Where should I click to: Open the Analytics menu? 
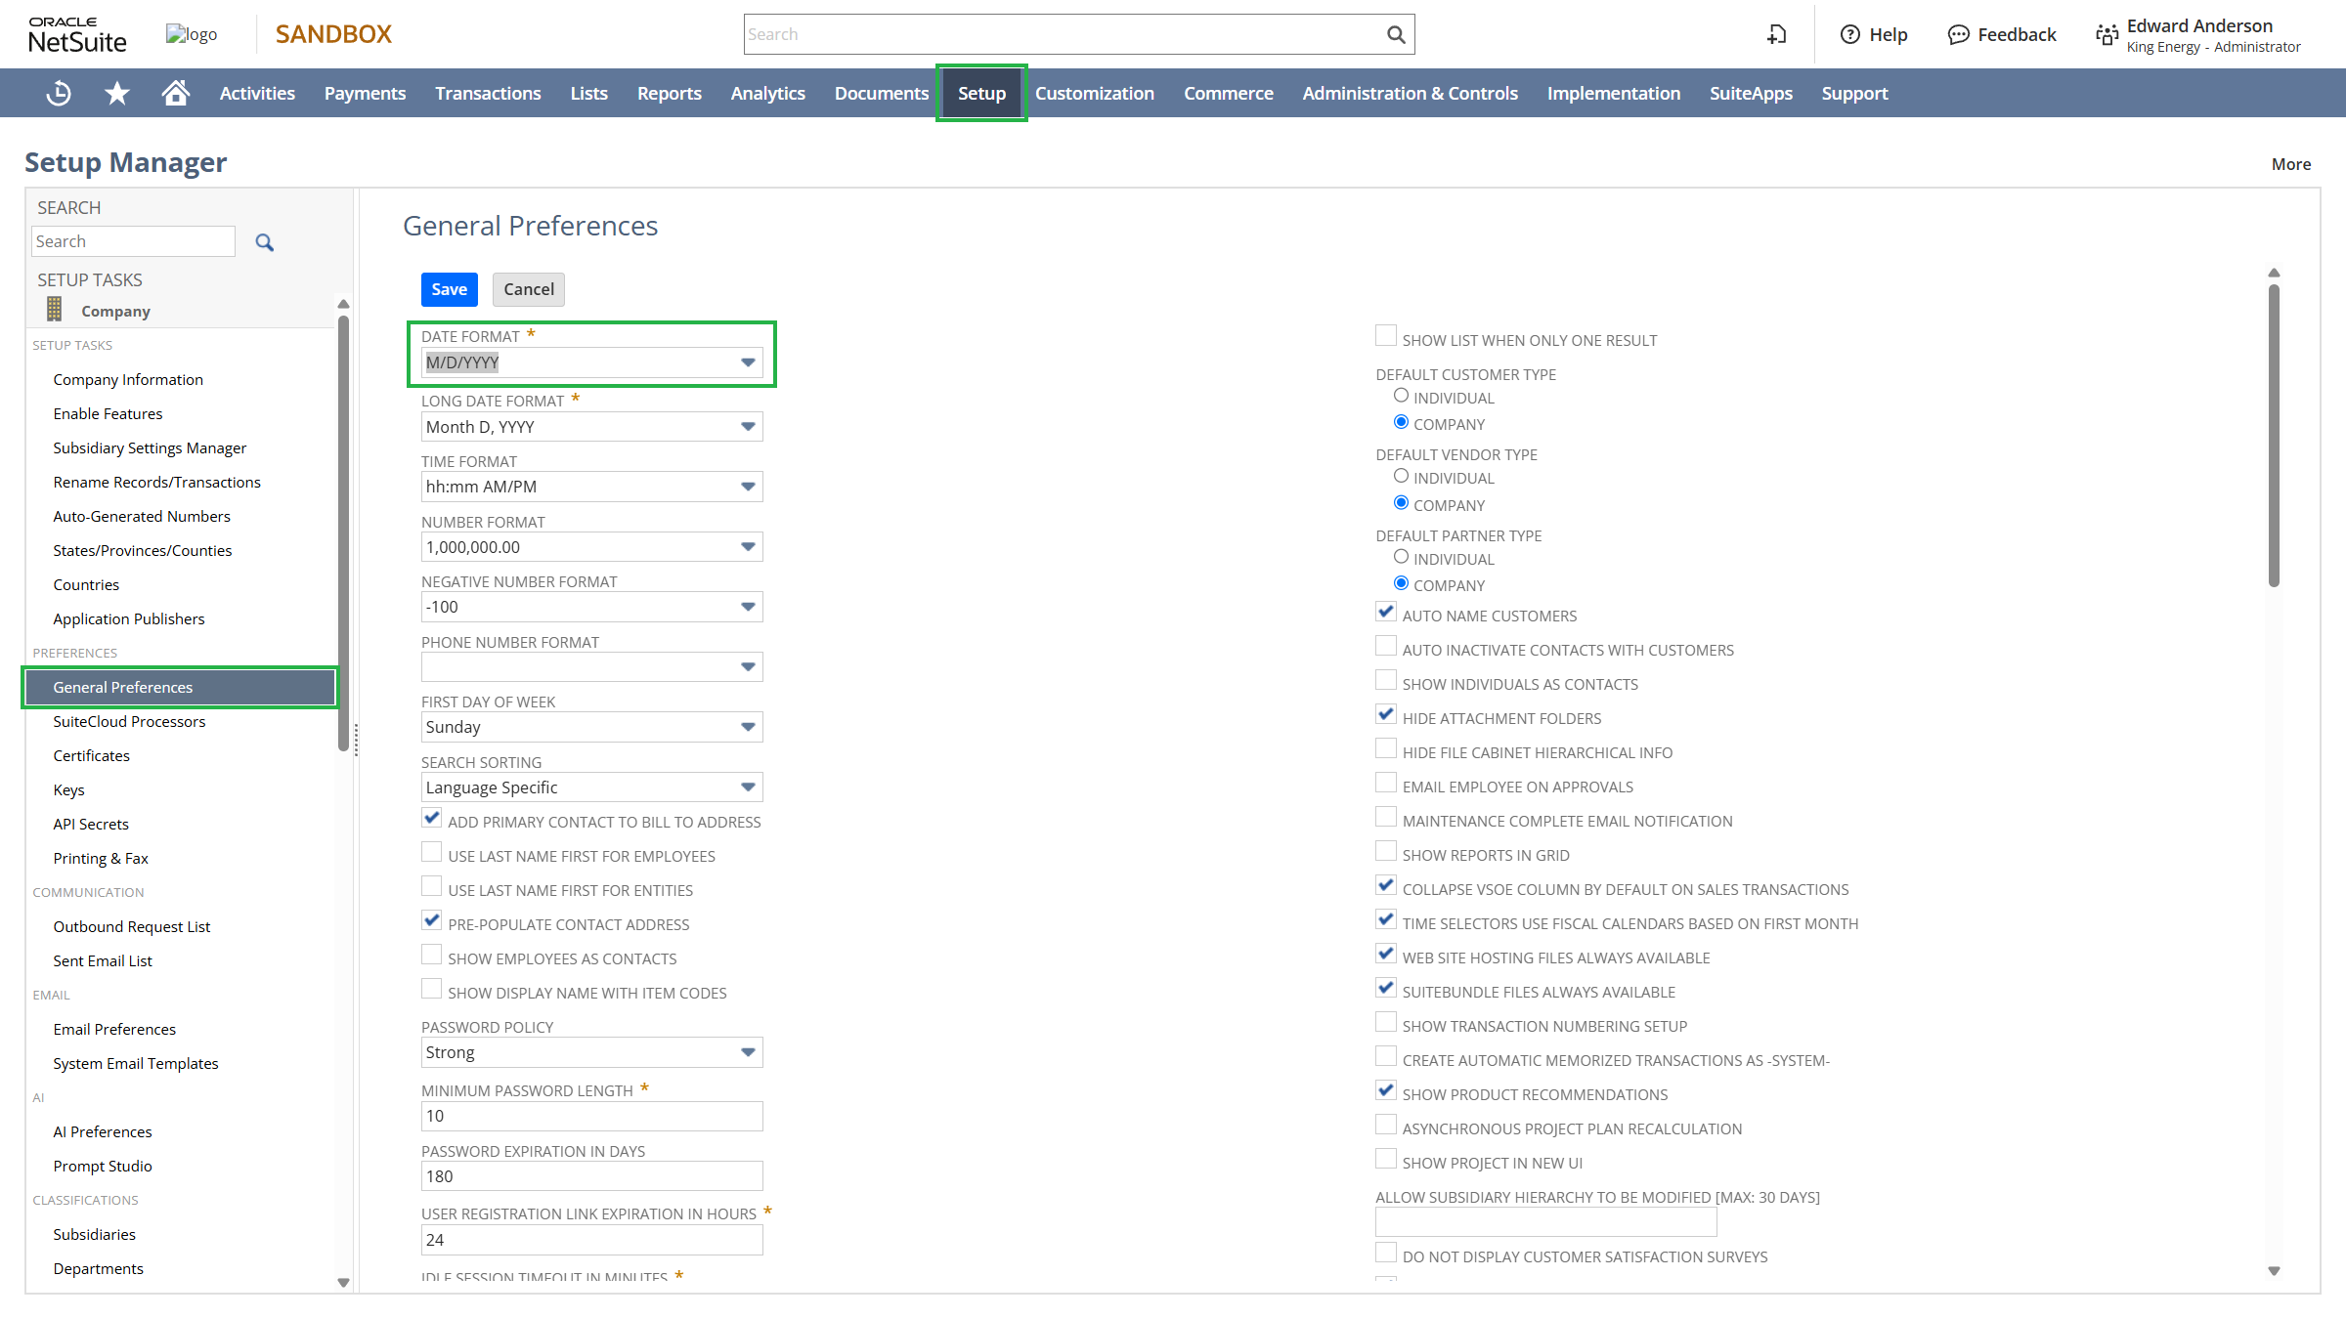(767, 93)
